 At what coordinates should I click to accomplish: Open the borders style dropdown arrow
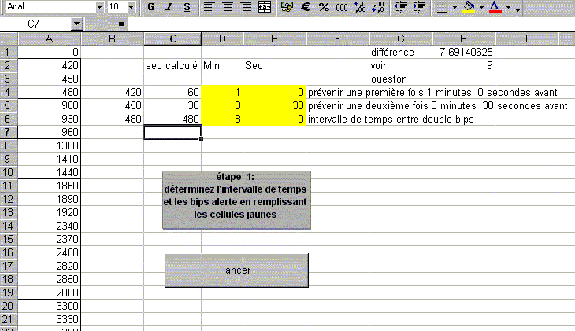tap(454, 7)
